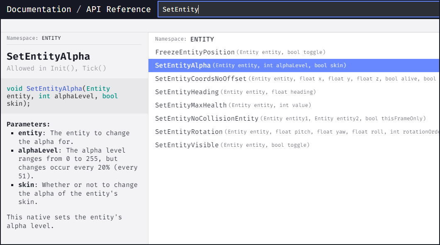Open the Documentation / API Reference heading
This screenshot has height=245, width=440.
coord(78,9)
